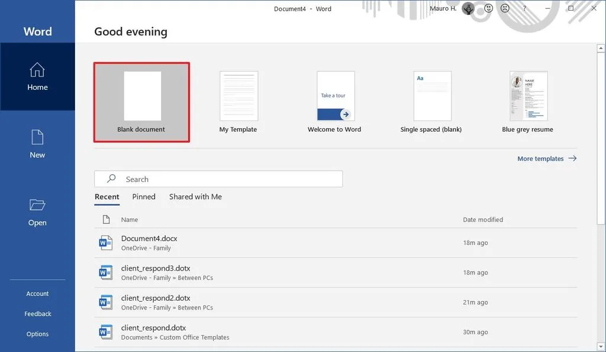The height and width of the screenshot is (352, 606).
Task: Create a Blank document
Action: coord(141,102)
